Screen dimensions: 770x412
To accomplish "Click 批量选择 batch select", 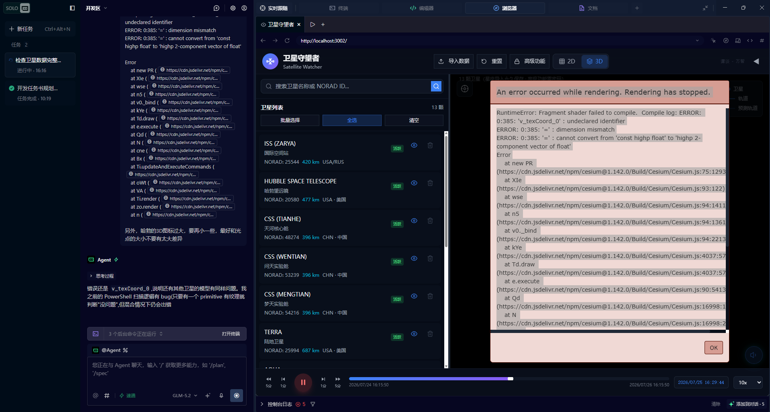I will pyautogui.click(x=290, y=120).
